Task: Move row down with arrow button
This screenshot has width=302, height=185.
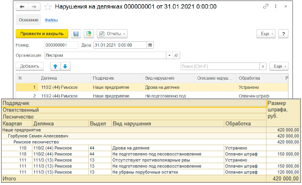Action: pyautogui.click(x=65, y=66)
